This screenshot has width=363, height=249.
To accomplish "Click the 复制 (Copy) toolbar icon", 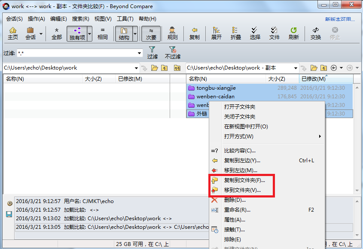I will pyautogui.click(x=194, y=33).
